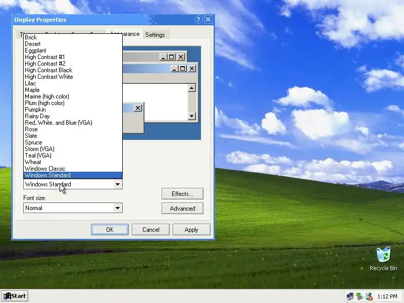
Task: Click preview scrollbar down arrow
Action: 191,116
